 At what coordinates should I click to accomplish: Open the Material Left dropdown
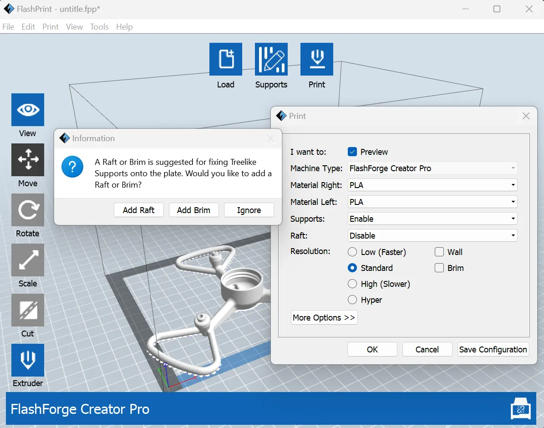pyautogui.click(x=432, y=202)
